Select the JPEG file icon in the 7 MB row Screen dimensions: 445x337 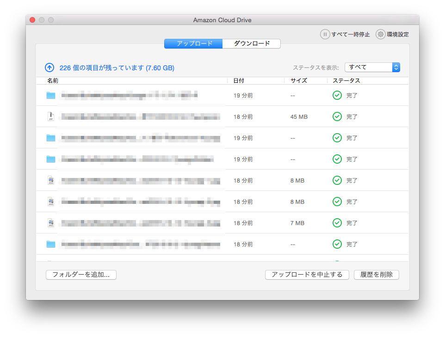click(x=51, y=223)
